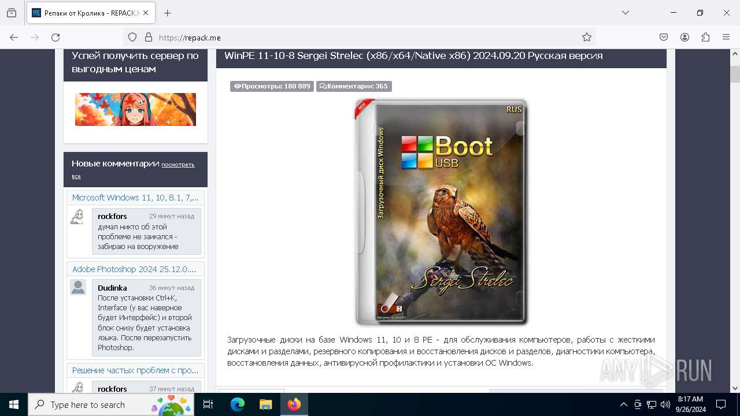The image size is (740, 416).
Task: Click the scrollbar down arrow
Action: [735, 388]
